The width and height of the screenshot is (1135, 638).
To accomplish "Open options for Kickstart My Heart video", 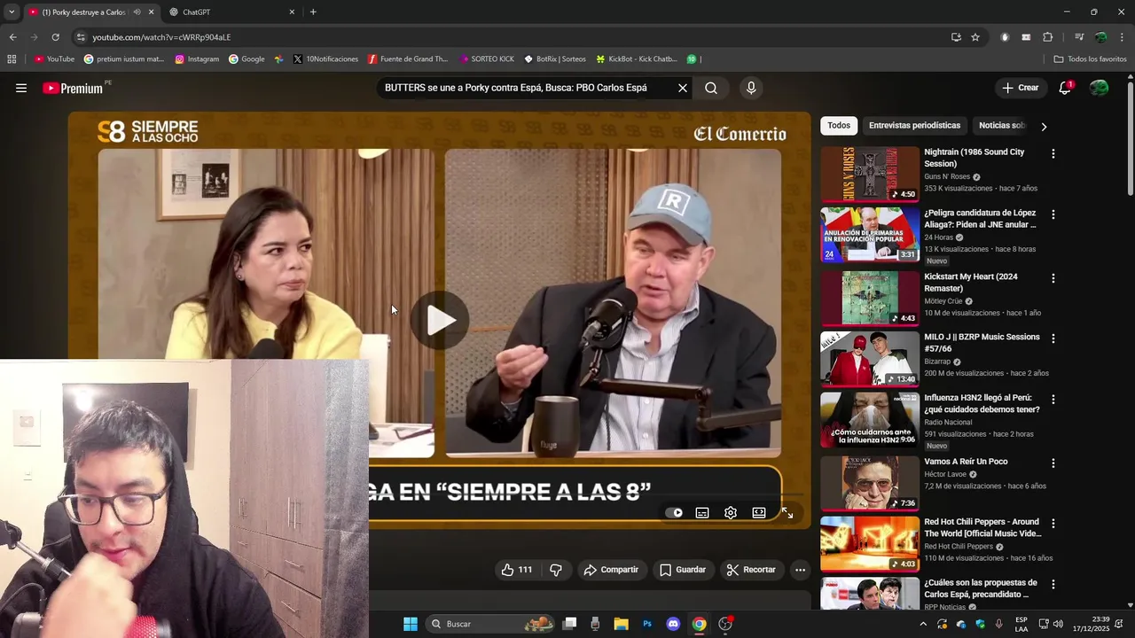I will (x=1053, y=278).
